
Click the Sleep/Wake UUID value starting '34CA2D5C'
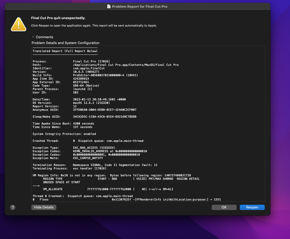[x=105, y=117]
